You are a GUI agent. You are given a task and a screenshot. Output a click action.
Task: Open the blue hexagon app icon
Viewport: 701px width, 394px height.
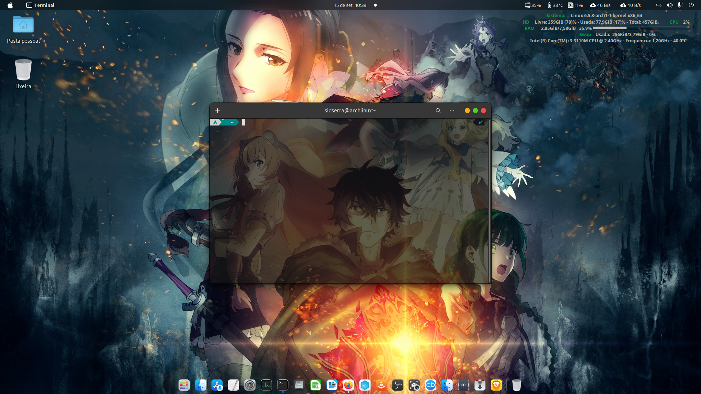(365, 385)
